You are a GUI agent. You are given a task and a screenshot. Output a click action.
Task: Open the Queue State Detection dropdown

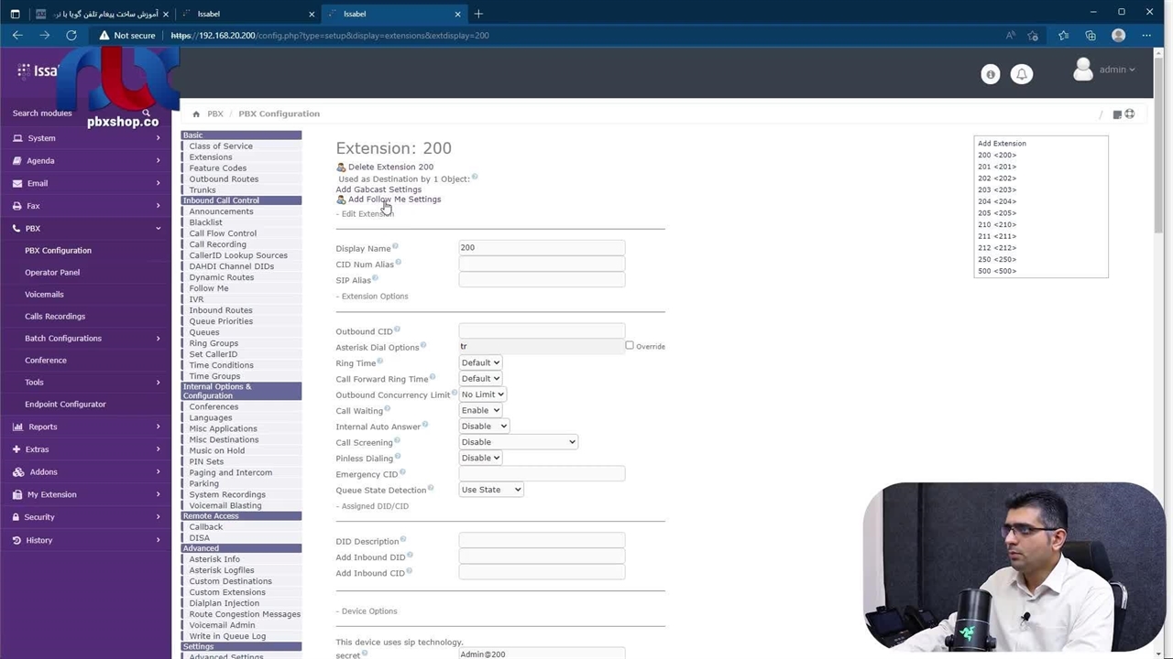(x=491, y=490)
